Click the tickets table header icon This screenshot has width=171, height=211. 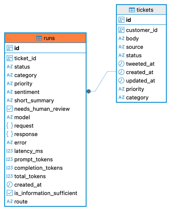point(132,10)
